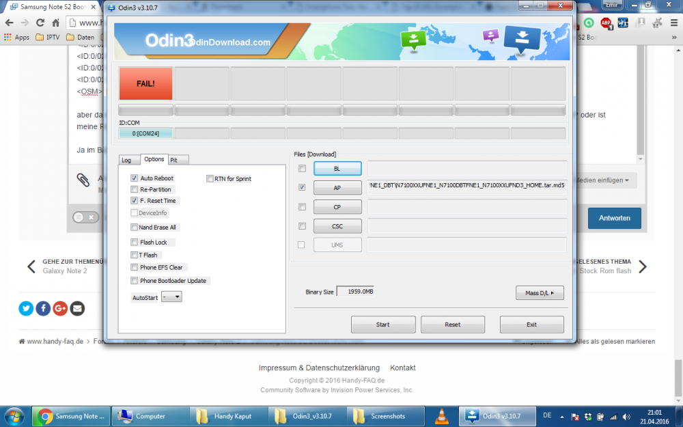Viewport: 683px width, 427px height.
Task: Click the Google Plus share icon
Action: (x=60, y=308)
